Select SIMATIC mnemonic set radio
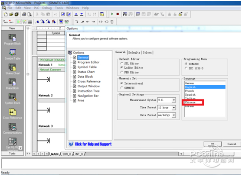The width and height of the screenshot is (242, 176). click(x=122, y=88)
